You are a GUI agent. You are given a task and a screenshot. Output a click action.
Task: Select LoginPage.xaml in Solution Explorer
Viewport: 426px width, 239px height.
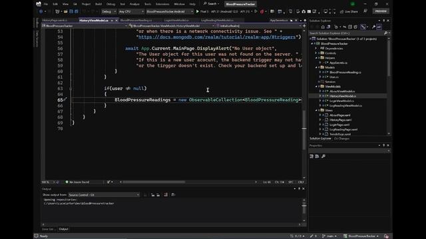pos(339,125)
